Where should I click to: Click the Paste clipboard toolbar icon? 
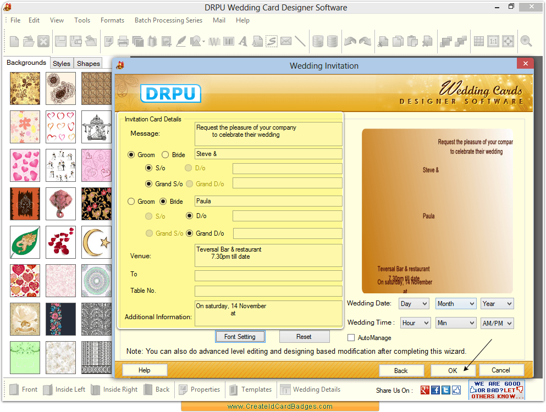point(412,41)
